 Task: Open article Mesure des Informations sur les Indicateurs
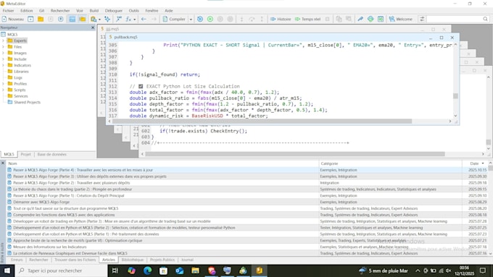[x=50, y=247]
